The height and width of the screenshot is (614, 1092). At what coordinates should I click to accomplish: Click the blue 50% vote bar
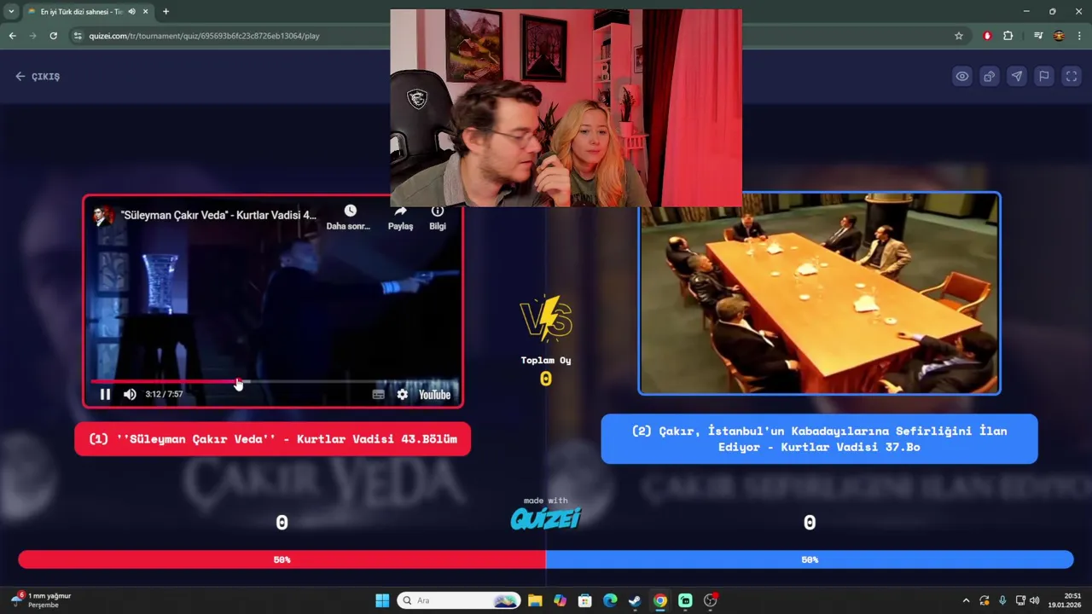(x=810, y=559)
